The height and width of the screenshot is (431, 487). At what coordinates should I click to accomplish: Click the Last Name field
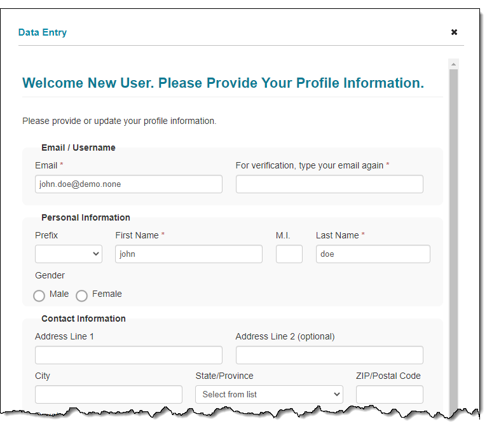tap(373, 254)
